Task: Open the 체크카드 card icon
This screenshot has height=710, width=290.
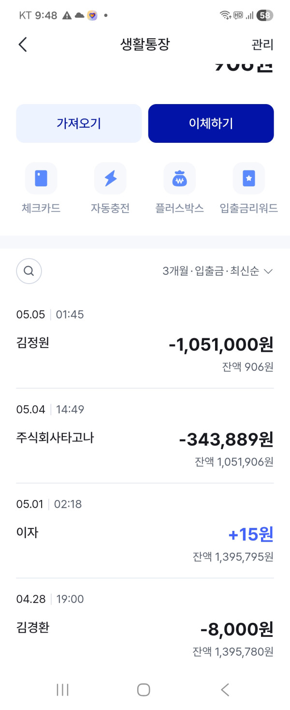Action: click(x=41, y=178)
